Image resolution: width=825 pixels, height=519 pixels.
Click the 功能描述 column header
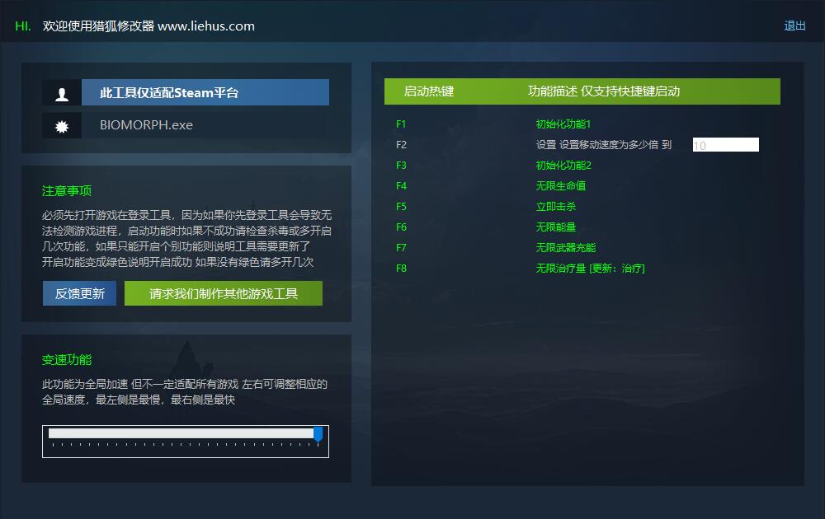tap(604, 91)
